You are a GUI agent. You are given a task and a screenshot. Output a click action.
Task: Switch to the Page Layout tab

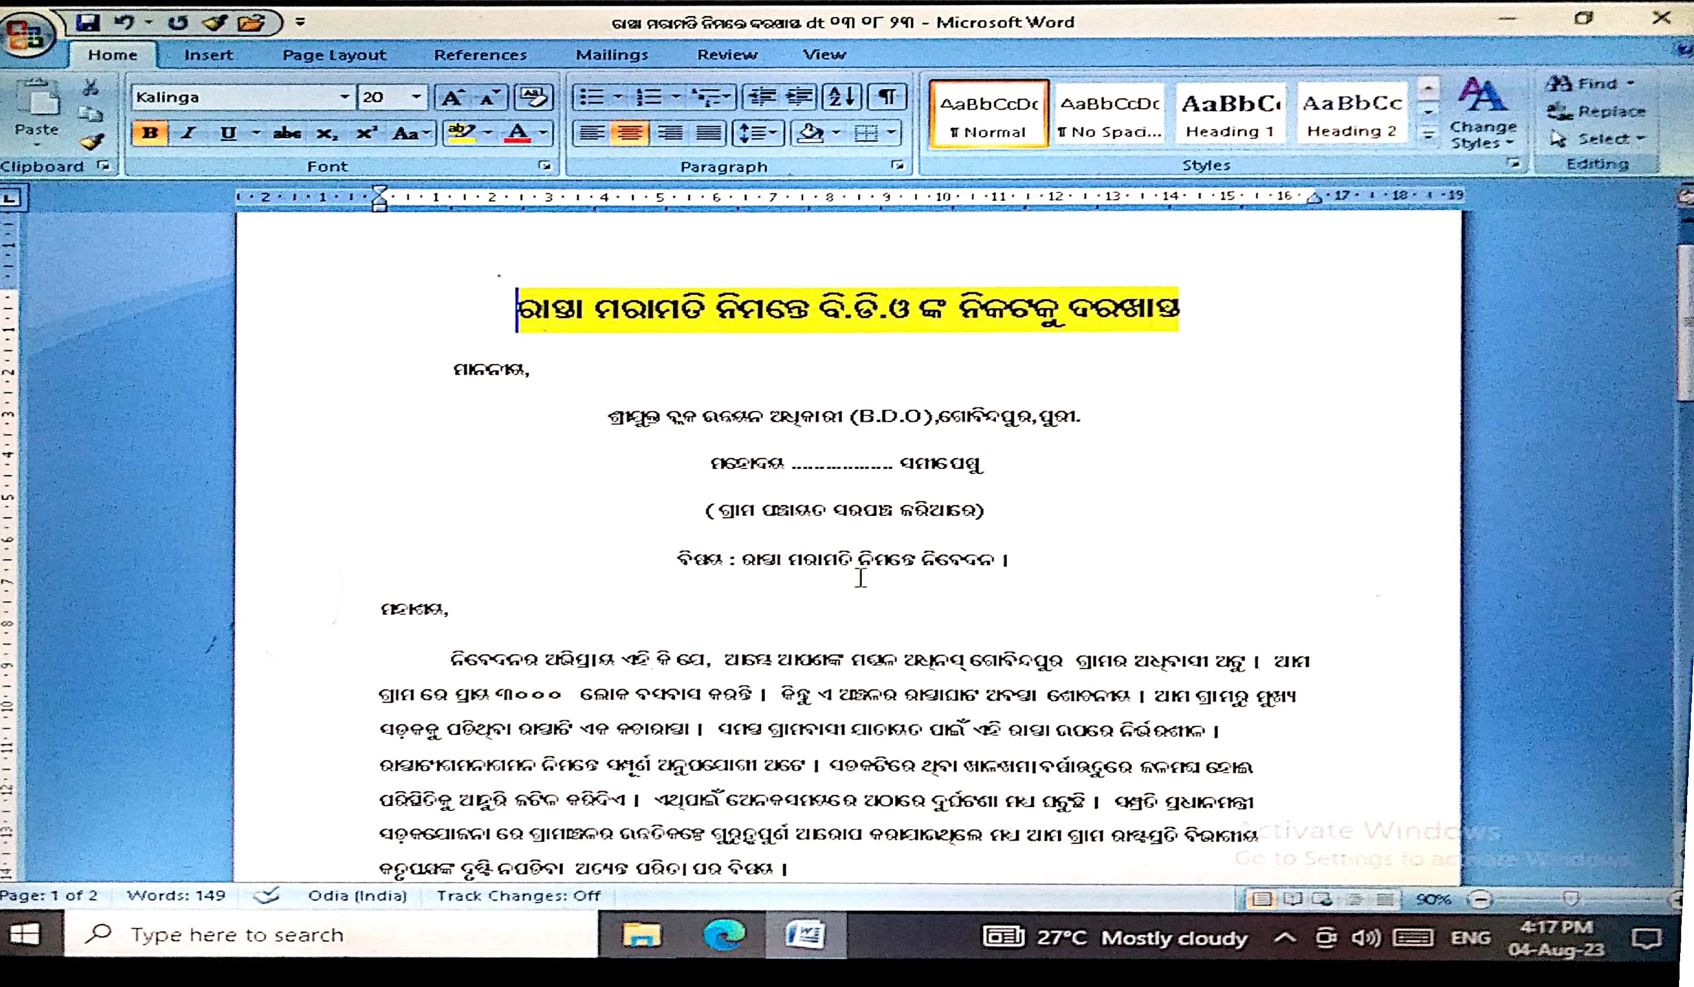(334, 54)
